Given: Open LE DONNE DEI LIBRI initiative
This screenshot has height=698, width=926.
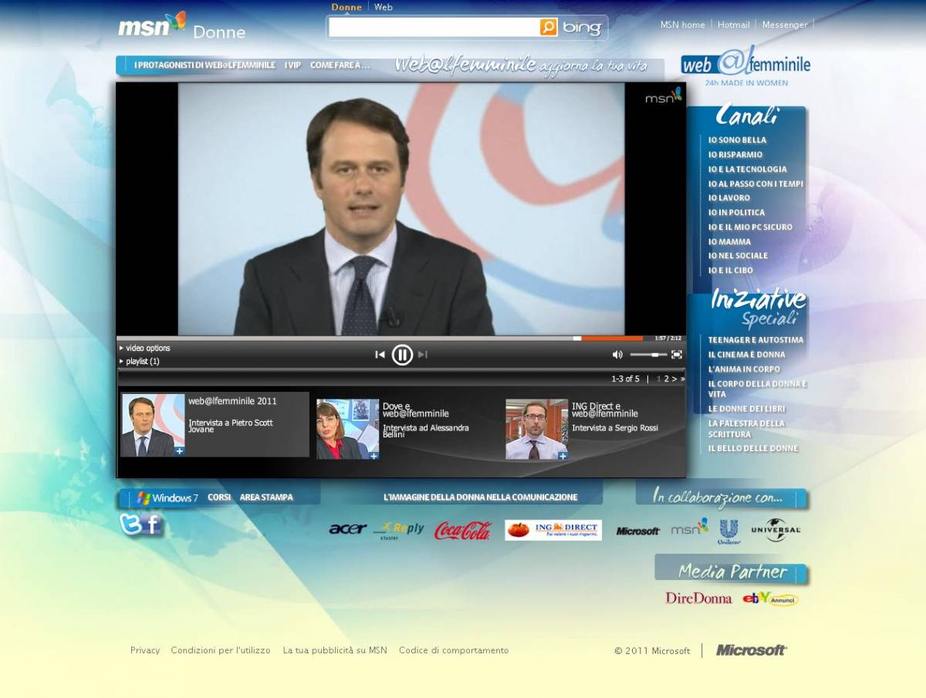Looking at the screenshot, I should click(747, 409).
